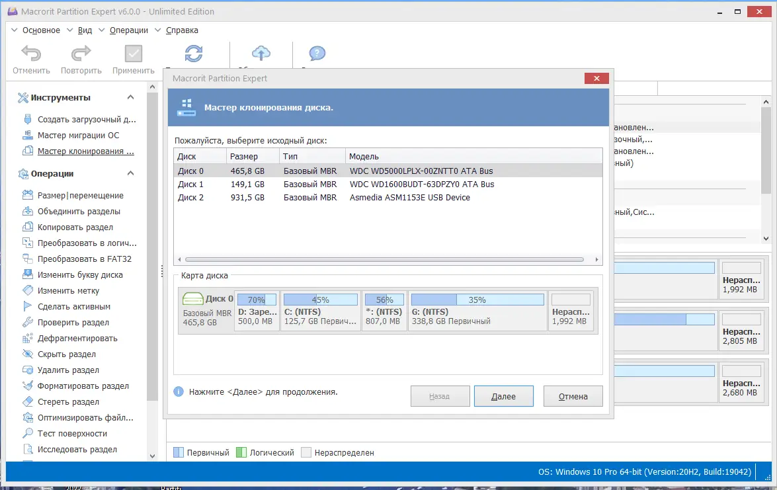Click the Диск column header
Screen dimensions: 777x490
coord(200,156)
